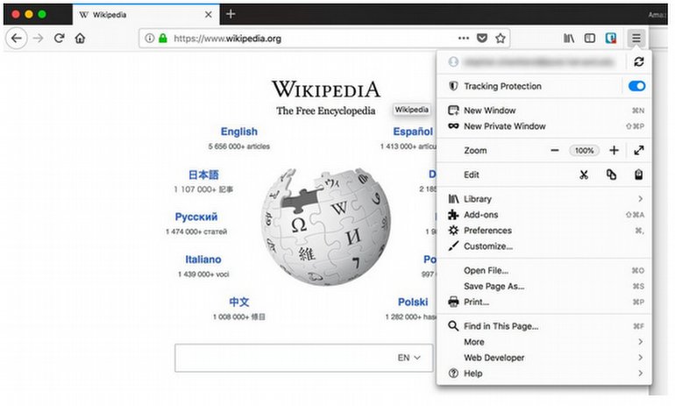The height and width of the screenshot is (406, 675).
Task: Choose Find in This Page…
Action: (544, 326)
